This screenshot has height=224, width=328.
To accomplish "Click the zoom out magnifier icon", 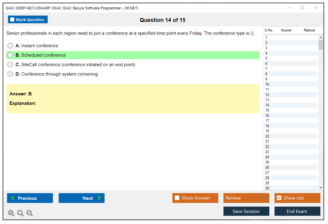I will [x=30, y=213].
